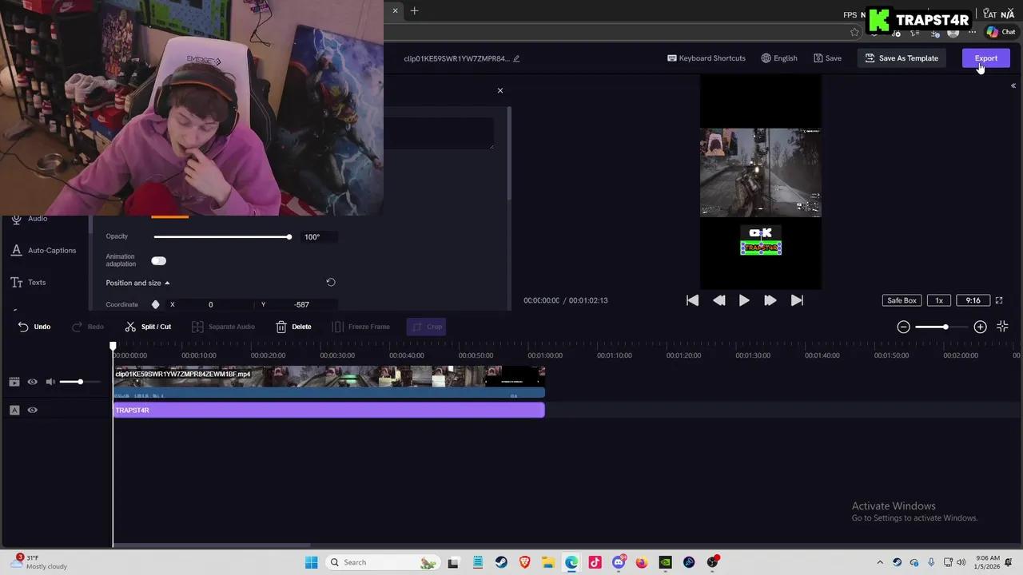Toggle visibility of the video track

(33, 382)
